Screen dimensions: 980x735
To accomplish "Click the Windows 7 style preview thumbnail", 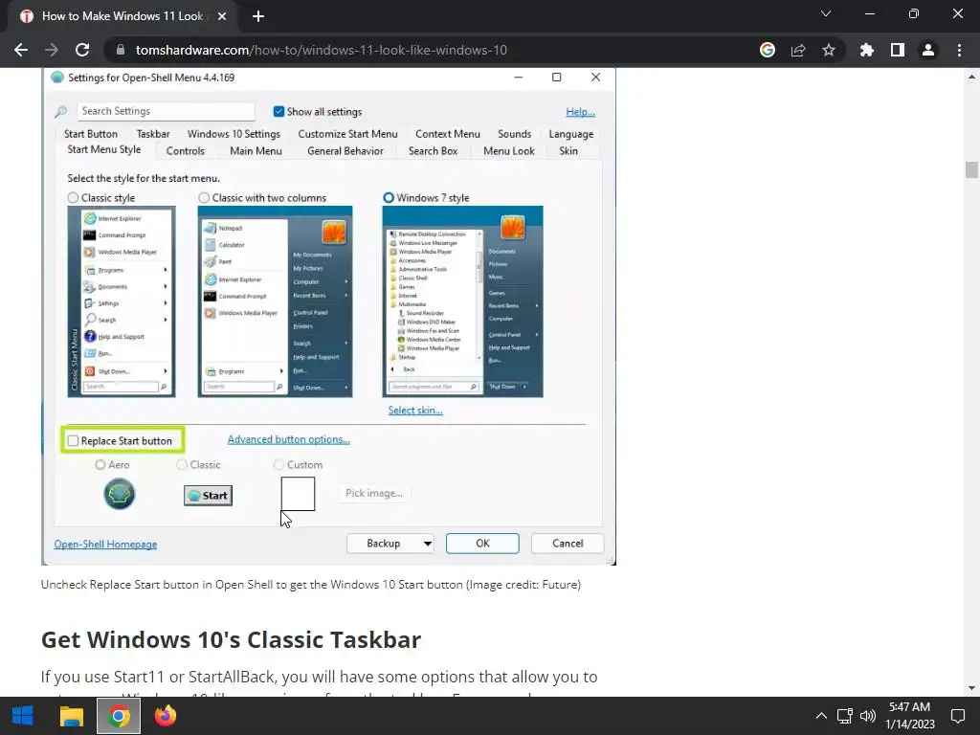I will point(462,301).
